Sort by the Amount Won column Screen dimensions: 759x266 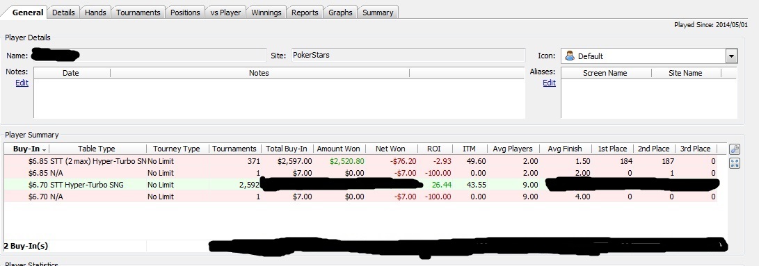coord(338,149)
